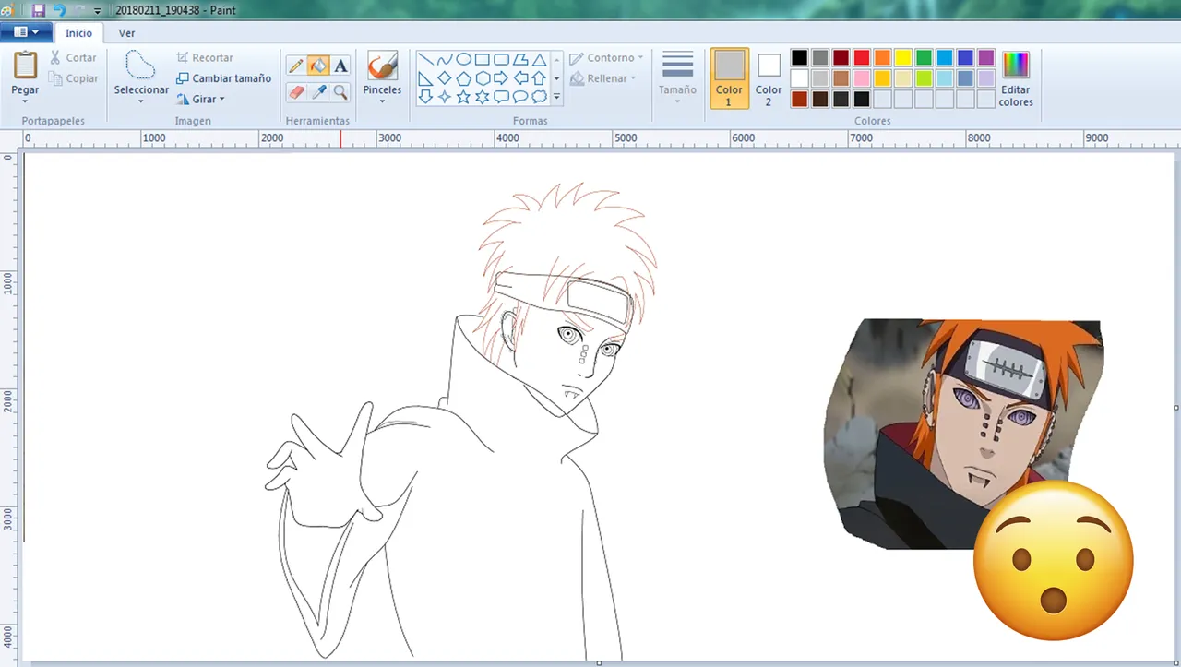Open the Girar rotate dropdown
Viewport: 1181px width, 667px height.
[x=222, y=100]
